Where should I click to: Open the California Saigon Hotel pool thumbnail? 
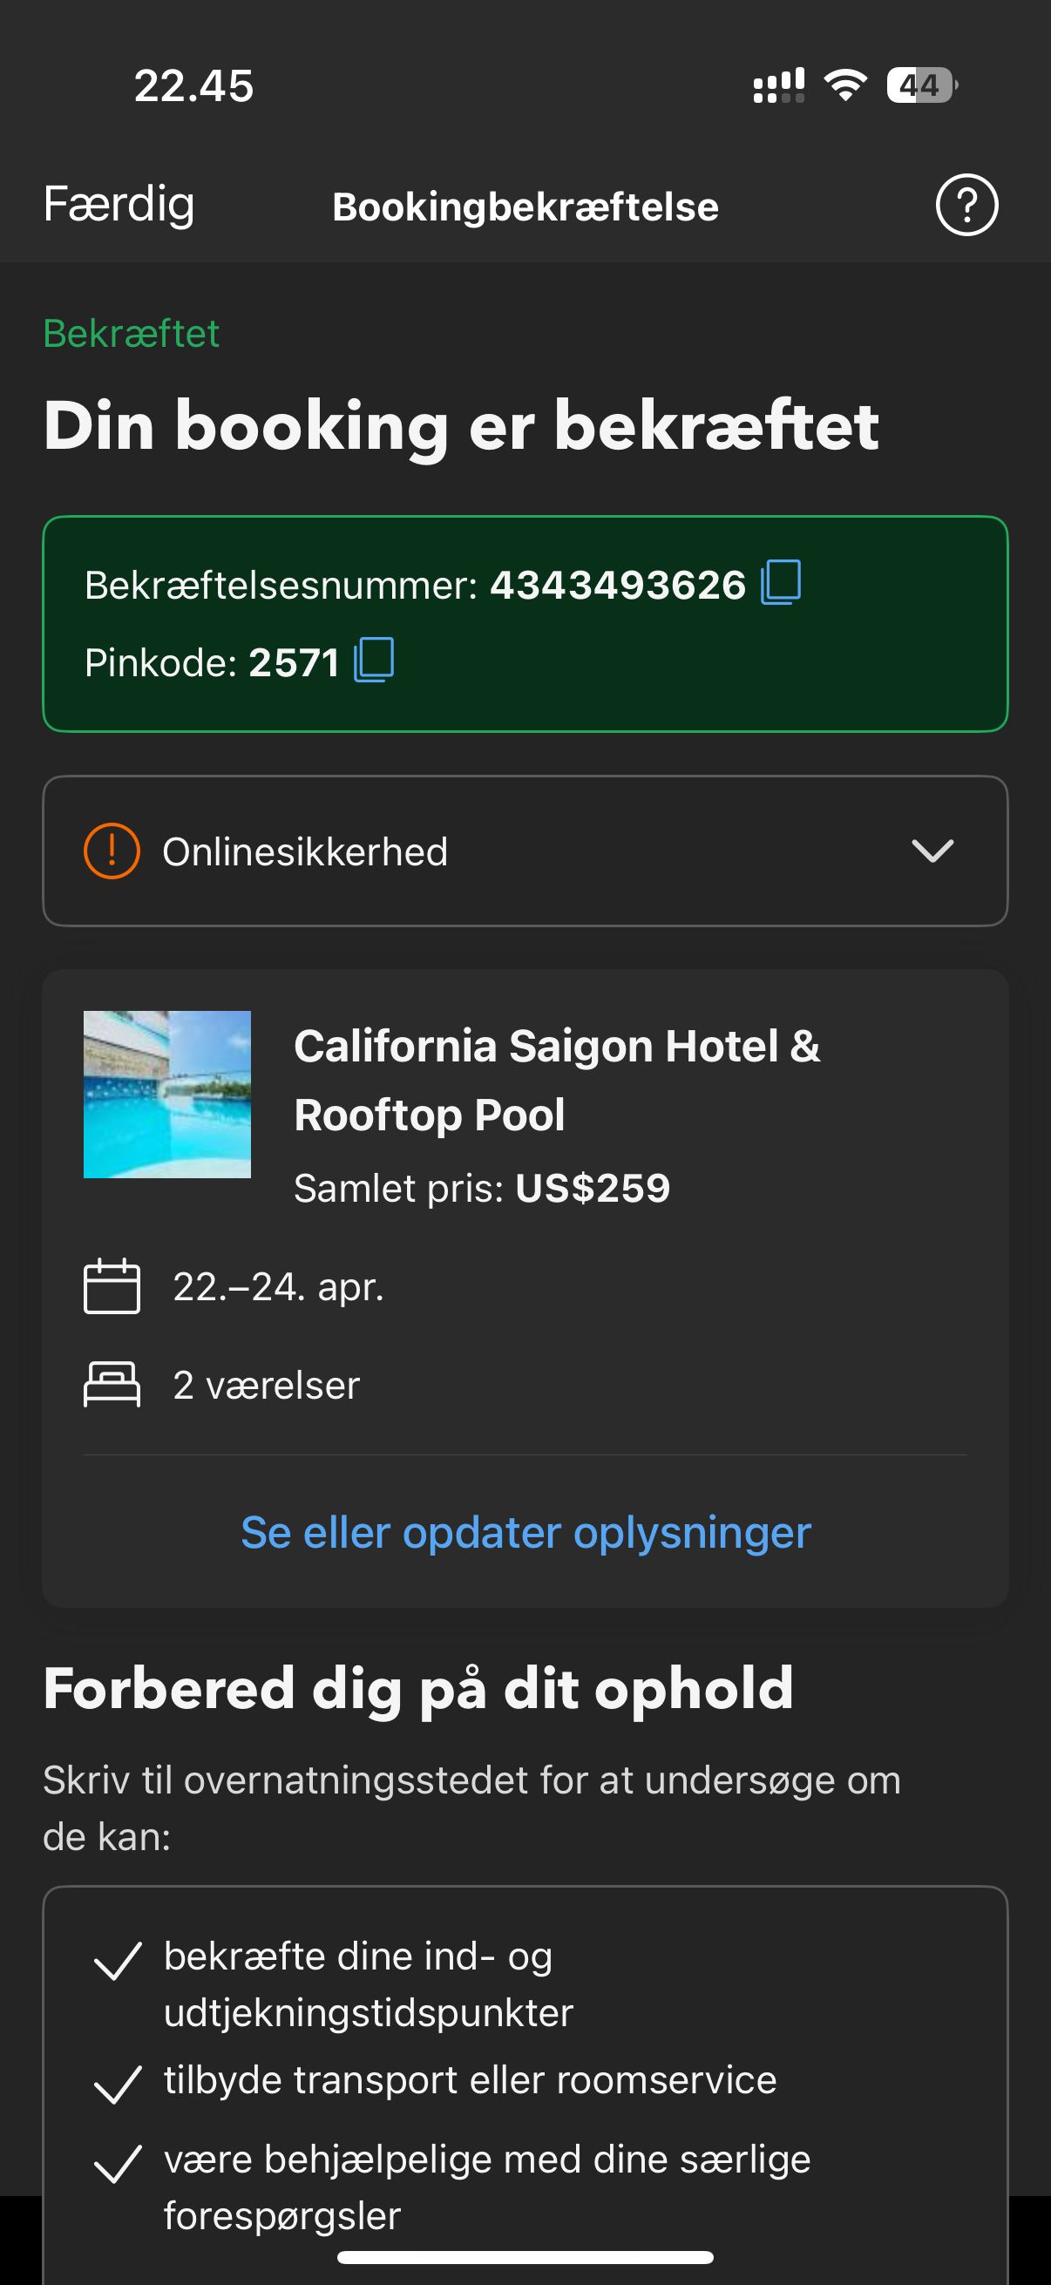point(166,1095)
